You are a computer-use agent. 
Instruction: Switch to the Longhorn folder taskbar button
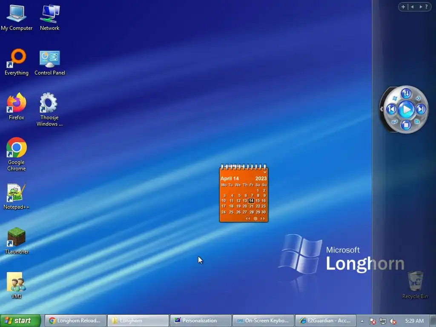click(138, 321)
